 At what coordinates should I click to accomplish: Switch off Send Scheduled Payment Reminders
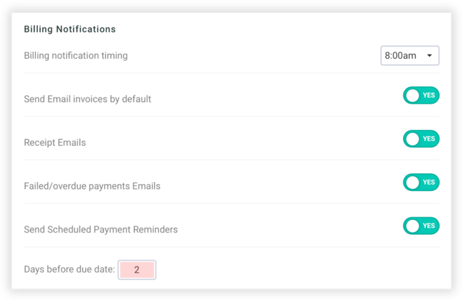point(421,226)
